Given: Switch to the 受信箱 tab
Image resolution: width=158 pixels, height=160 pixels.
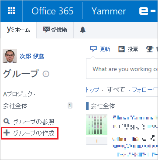Looking at the screenshot, I should (55, 30).
